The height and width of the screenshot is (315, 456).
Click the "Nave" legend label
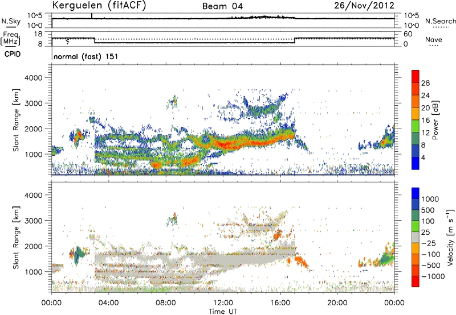[x=434, y=40]
